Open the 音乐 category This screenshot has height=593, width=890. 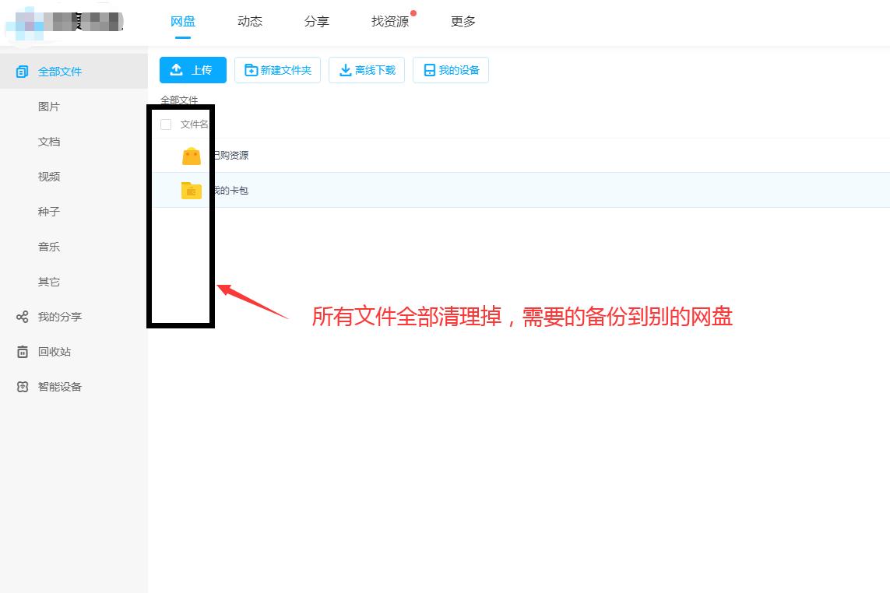click(48, 246)
